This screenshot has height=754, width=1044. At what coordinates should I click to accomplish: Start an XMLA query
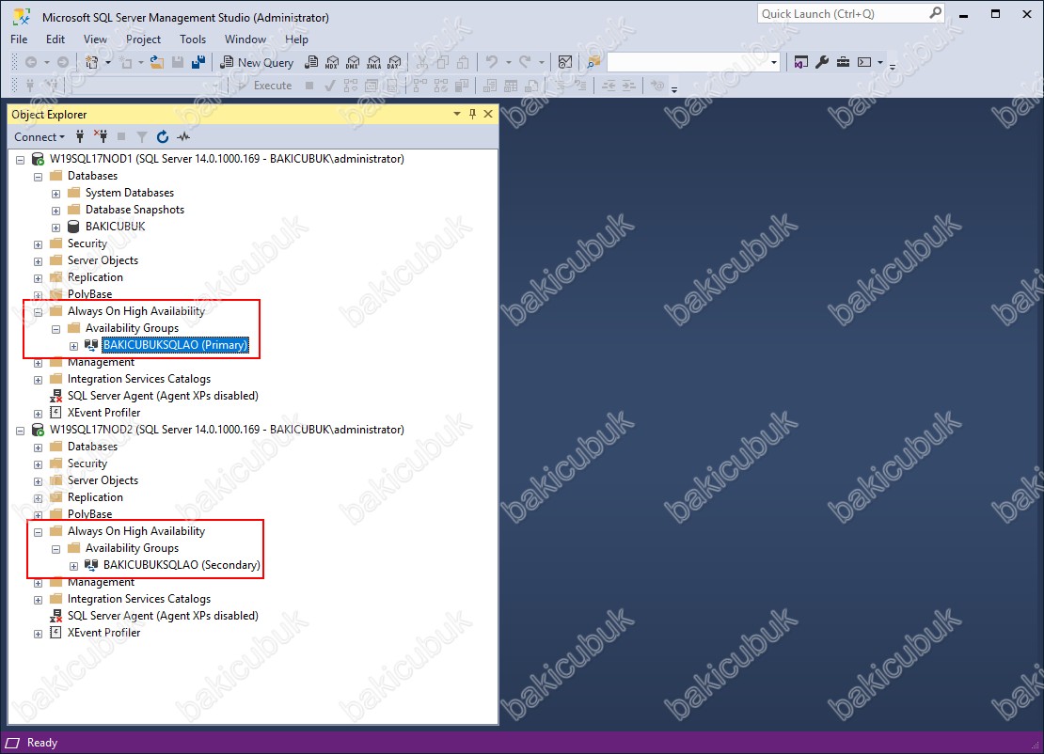point(374,63)
